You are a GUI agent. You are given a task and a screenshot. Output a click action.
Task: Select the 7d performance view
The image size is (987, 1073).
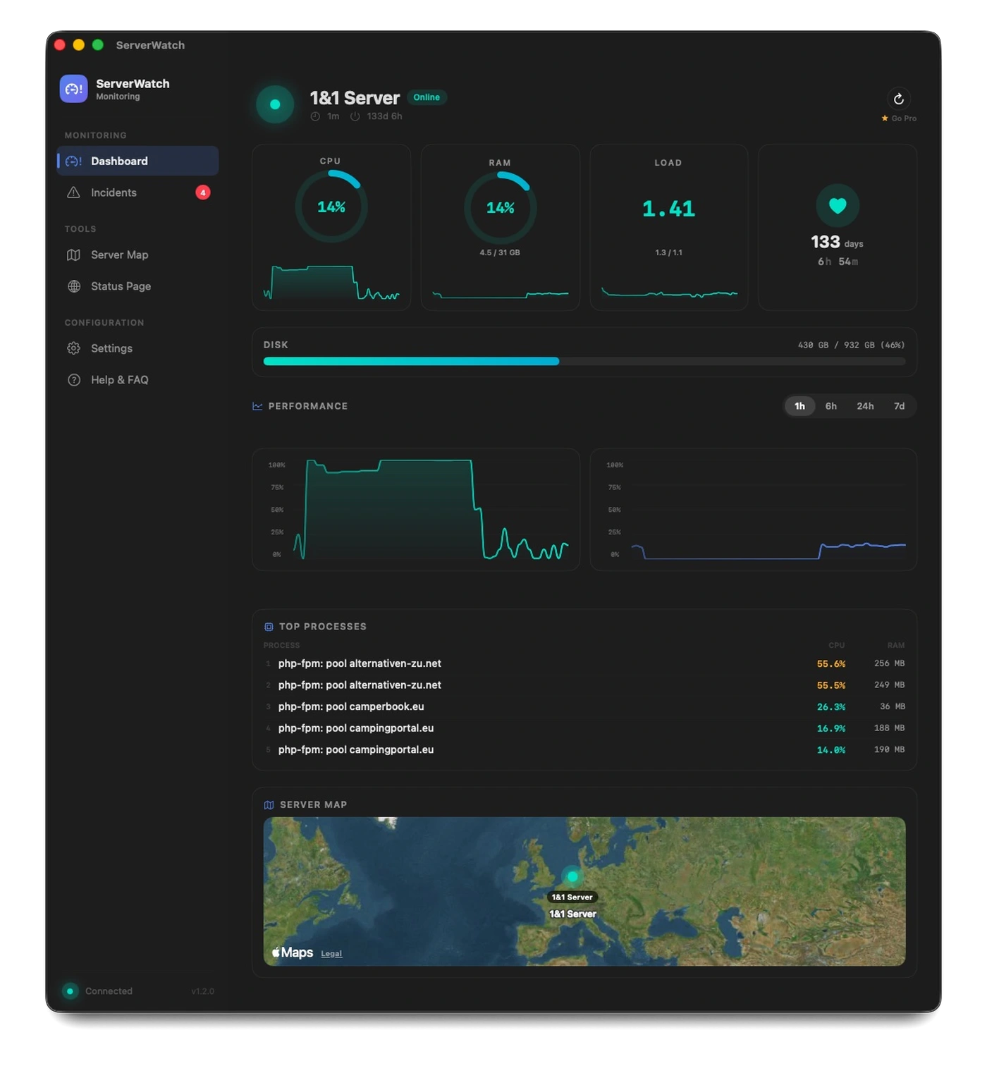tap(899, 406)
